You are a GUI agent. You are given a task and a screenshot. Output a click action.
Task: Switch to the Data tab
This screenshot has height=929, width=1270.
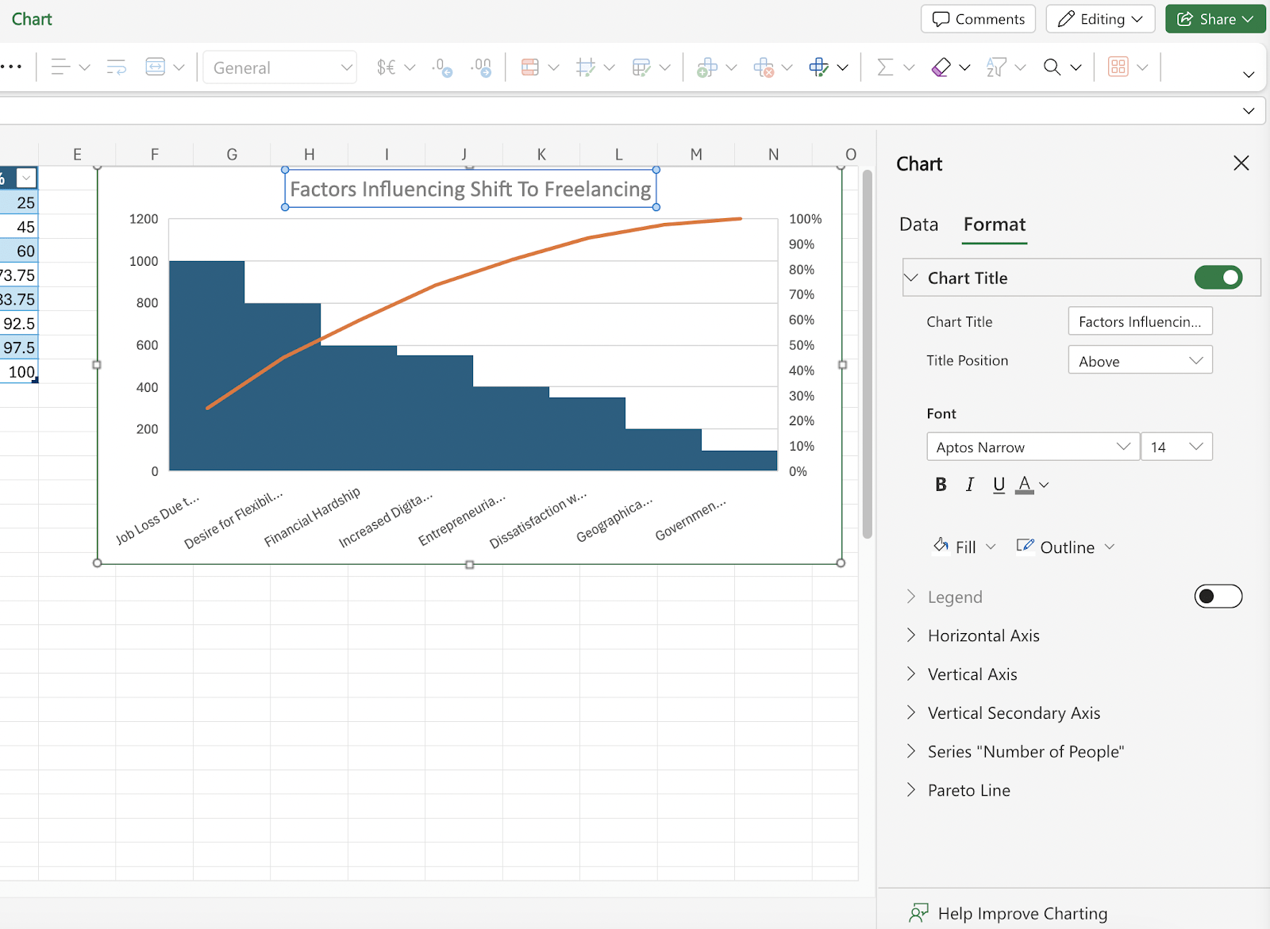point(918,225)
